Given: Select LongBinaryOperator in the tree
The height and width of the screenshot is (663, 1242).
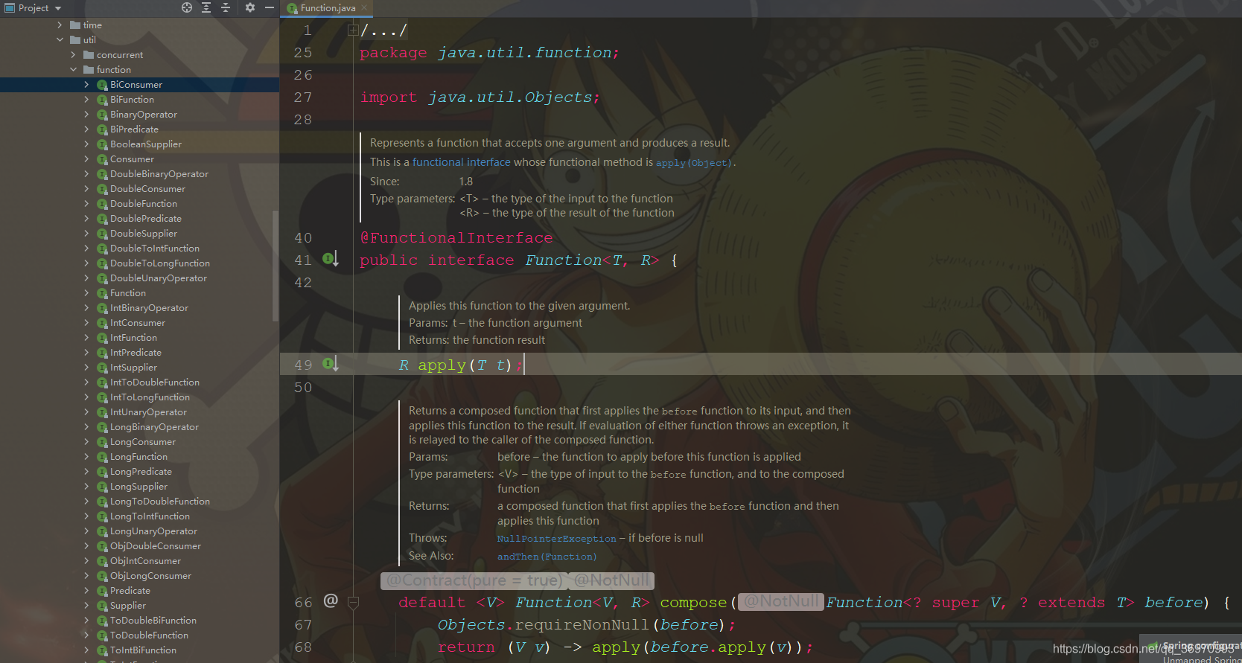Looking at the screenshot, I should [154, 427].
